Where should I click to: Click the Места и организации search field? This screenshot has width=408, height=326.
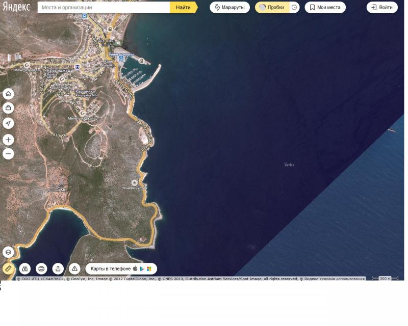[104, 8]
